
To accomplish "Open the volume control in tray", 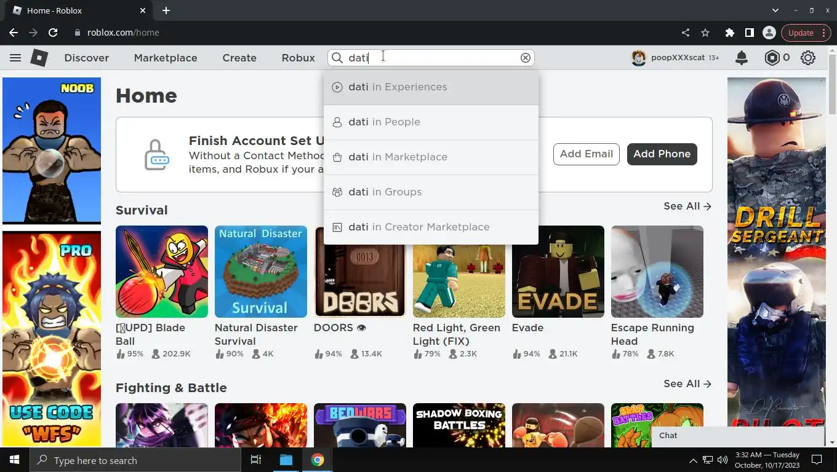I will [x=722, y=460].
